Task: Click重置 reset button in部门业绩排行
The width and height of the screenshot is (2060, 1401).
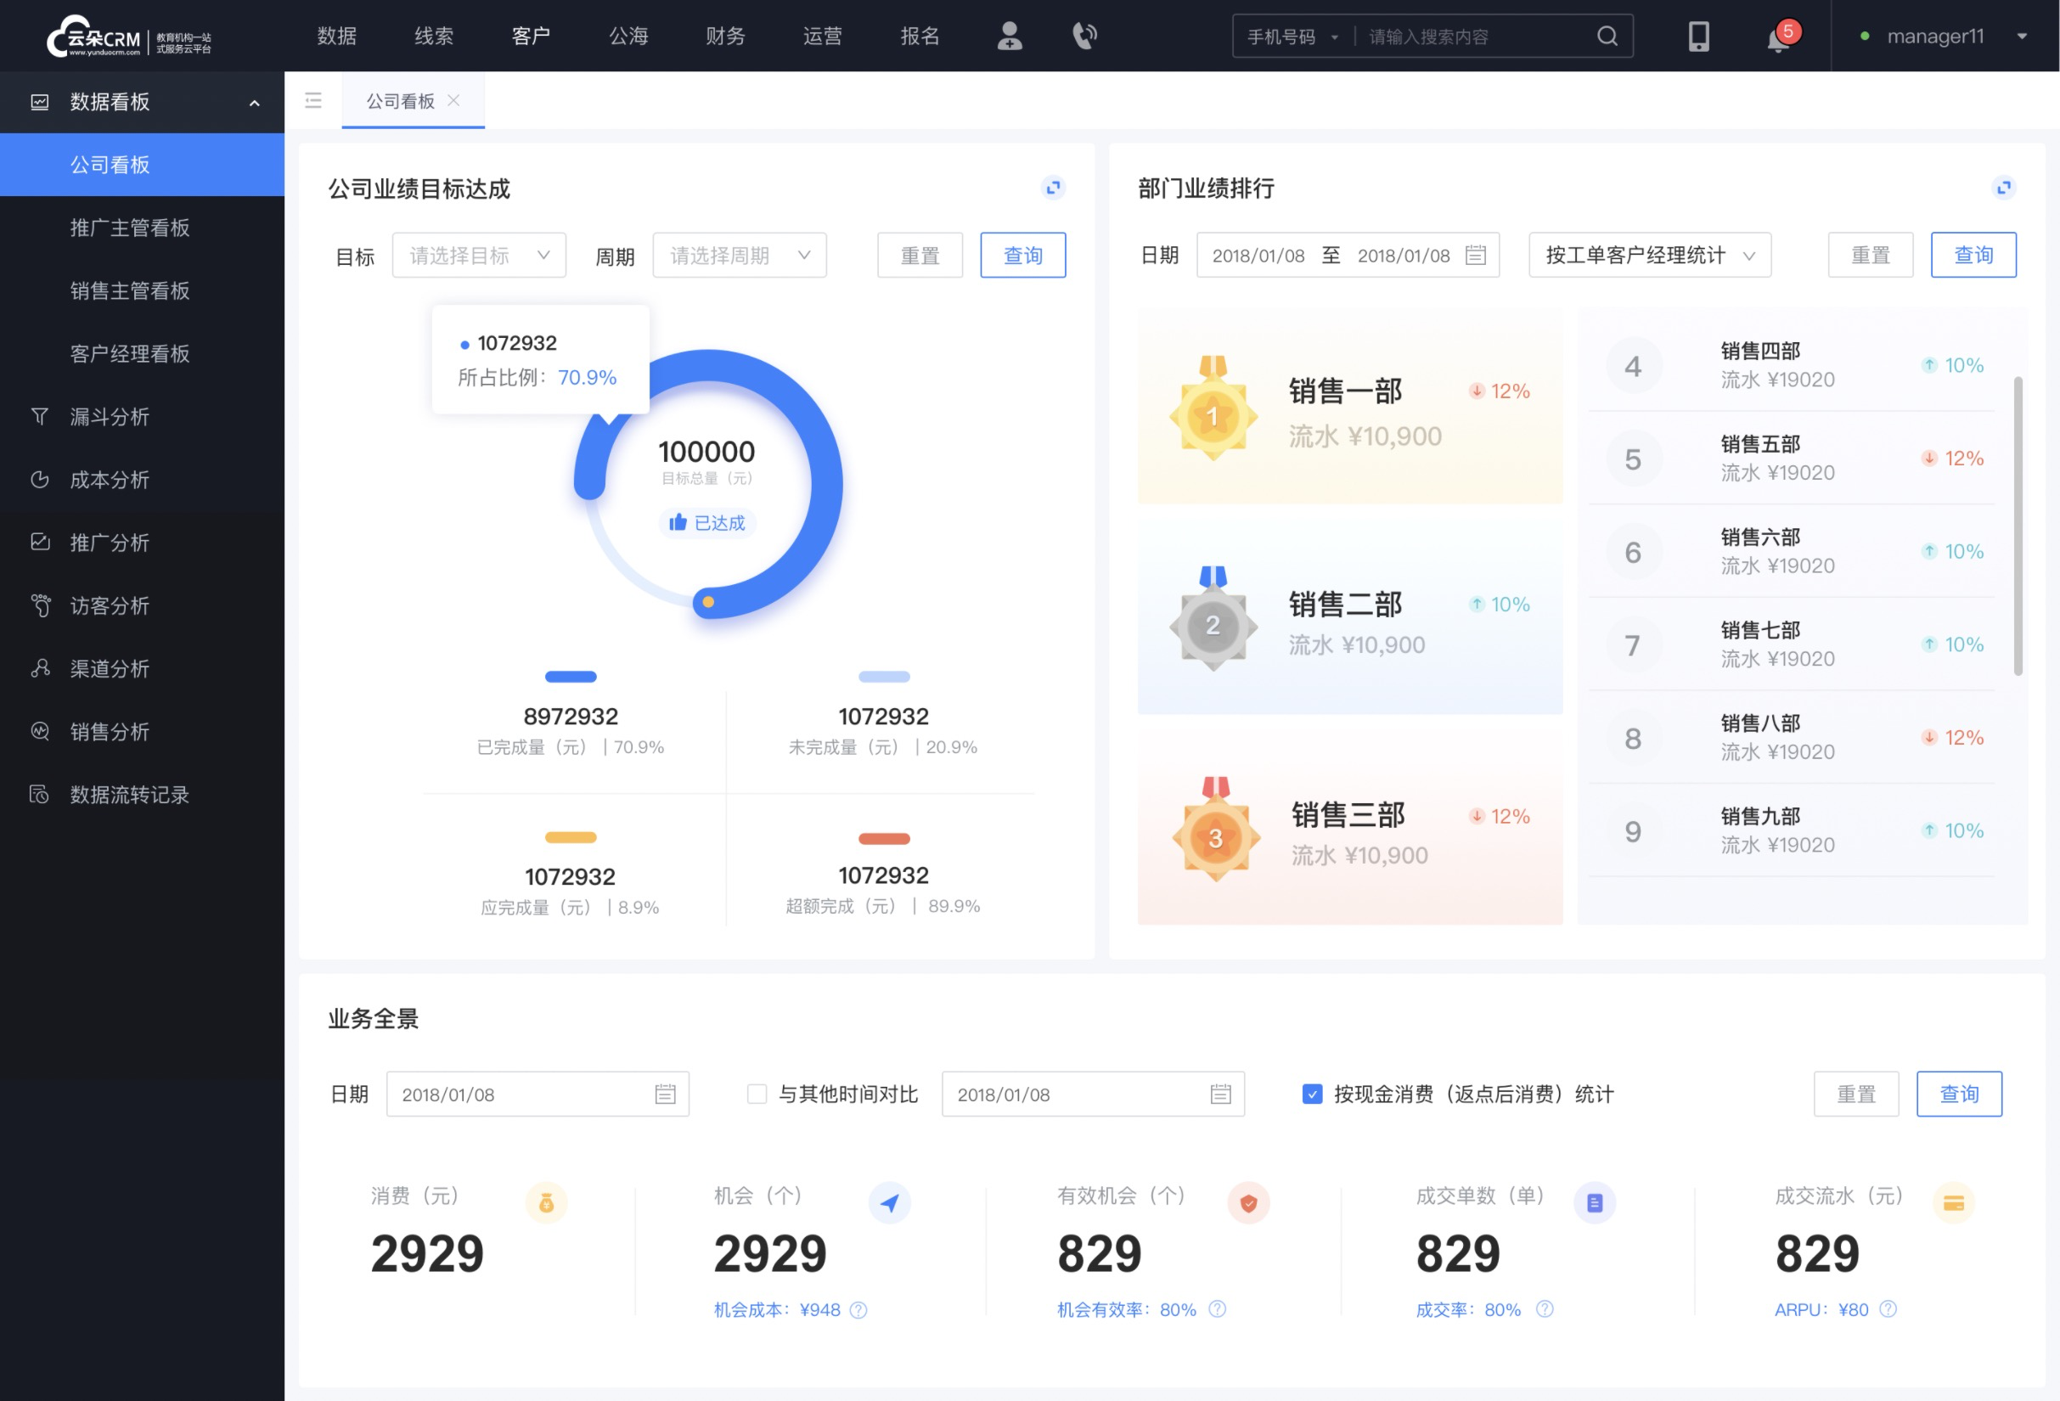Action: 1869,255
